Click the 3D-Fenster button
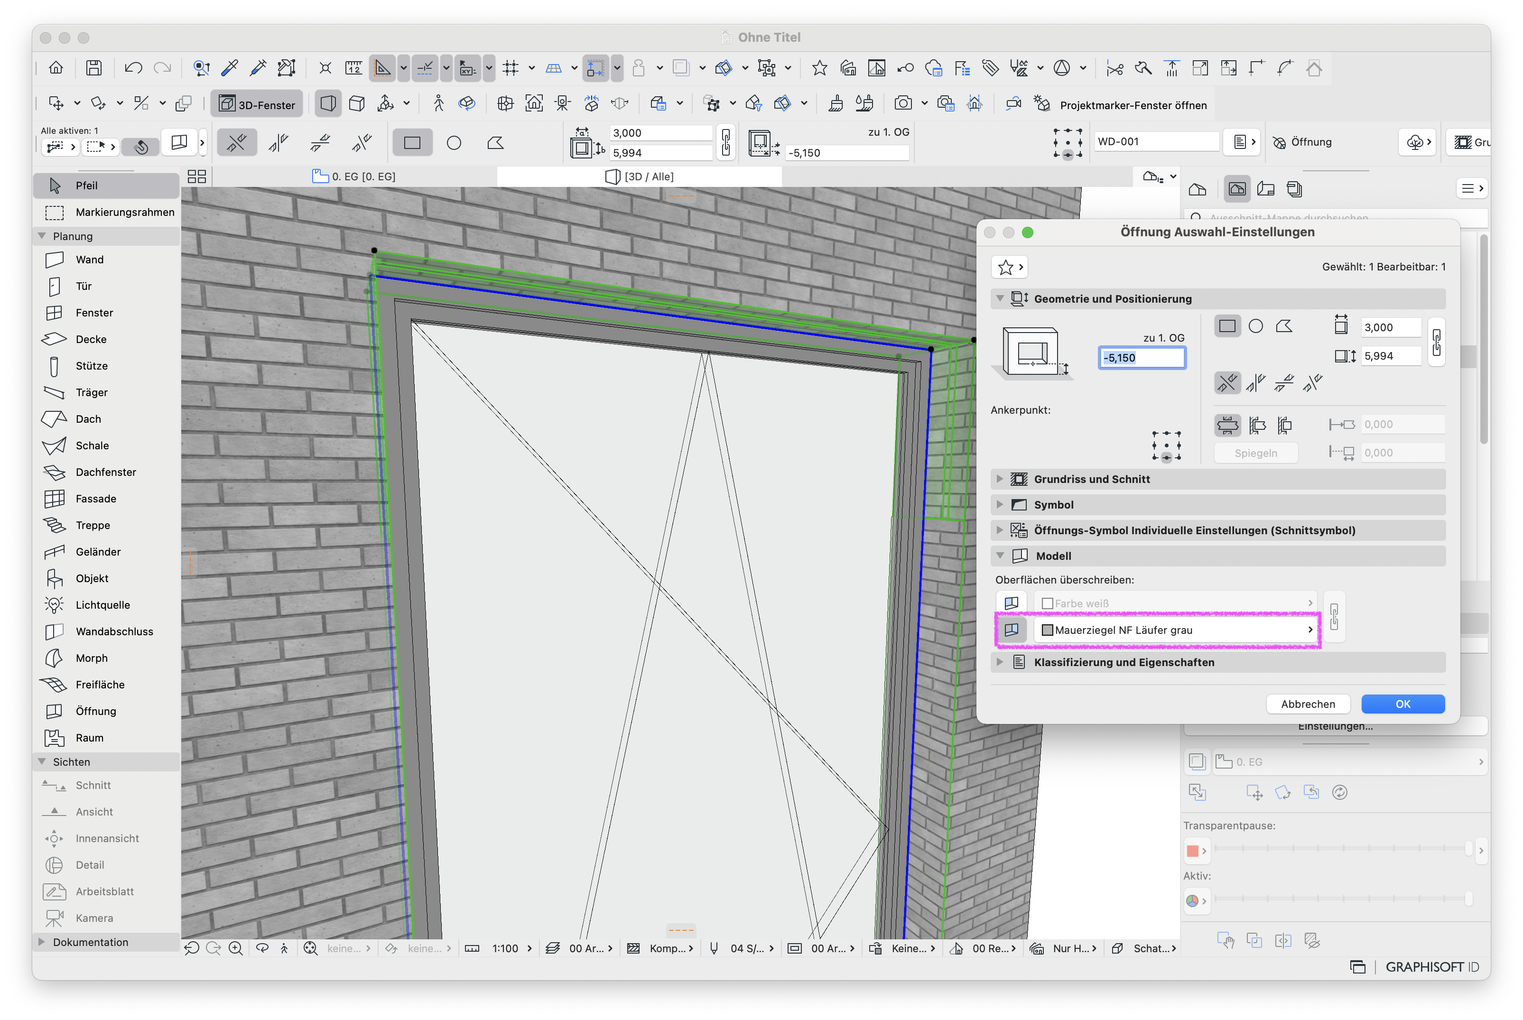 257,104
